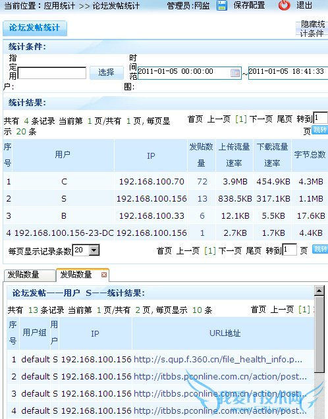The image size is (328, 419).
Task: Click the bottom 跳转 button below the table
Action: point(320,249)
